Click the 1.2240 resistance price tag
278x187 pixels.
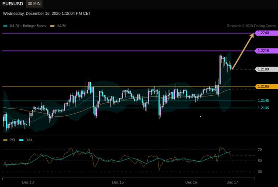tap(266, 33)
